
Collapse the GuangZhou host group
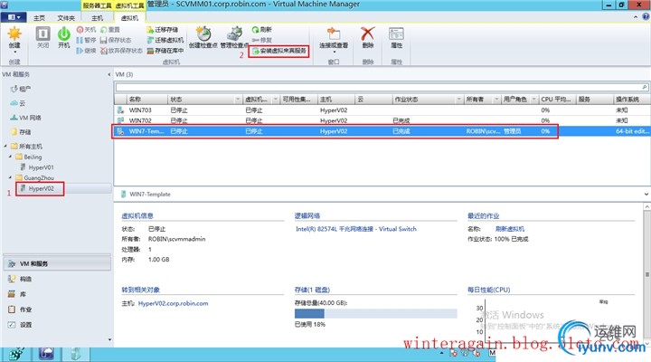coord(10,177)
